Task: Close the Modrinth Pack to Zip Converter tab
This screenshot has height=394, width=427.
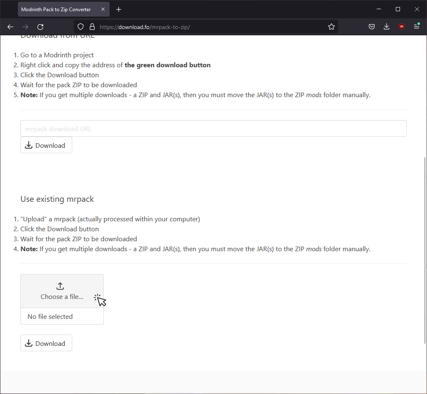Action: pyautogui.click(x=103, y=9)
